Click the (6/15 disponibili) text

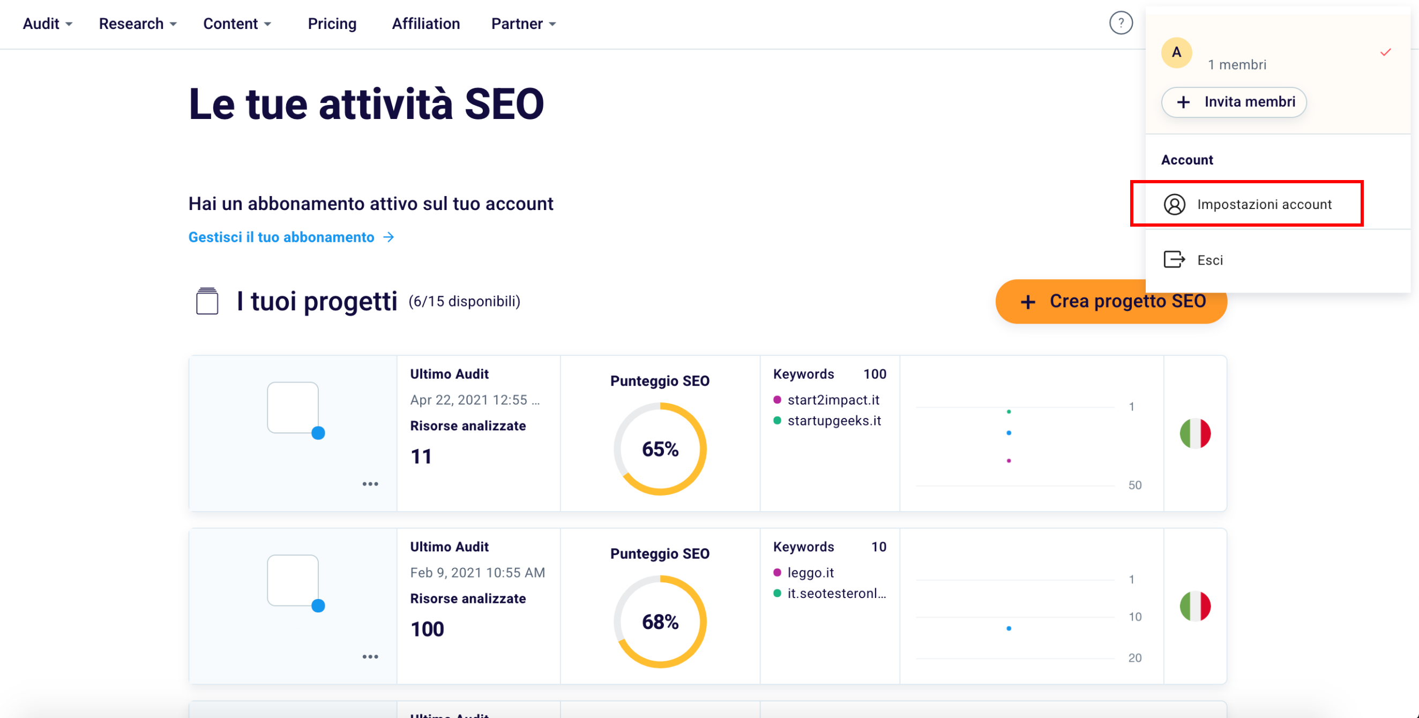pos(464,302)
